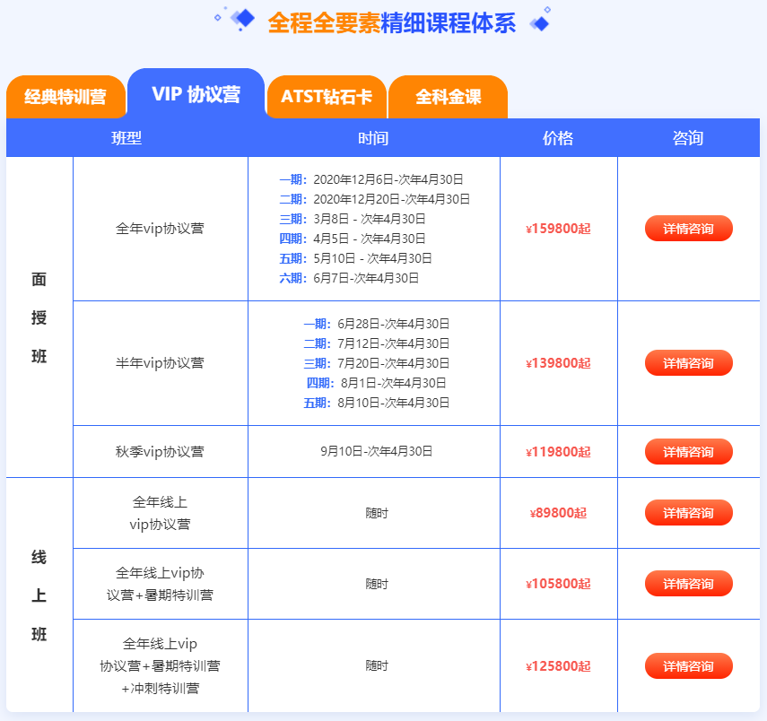Open the ATST钻石卡 tab
The image size is (767, 721).
tap(327, 97)
